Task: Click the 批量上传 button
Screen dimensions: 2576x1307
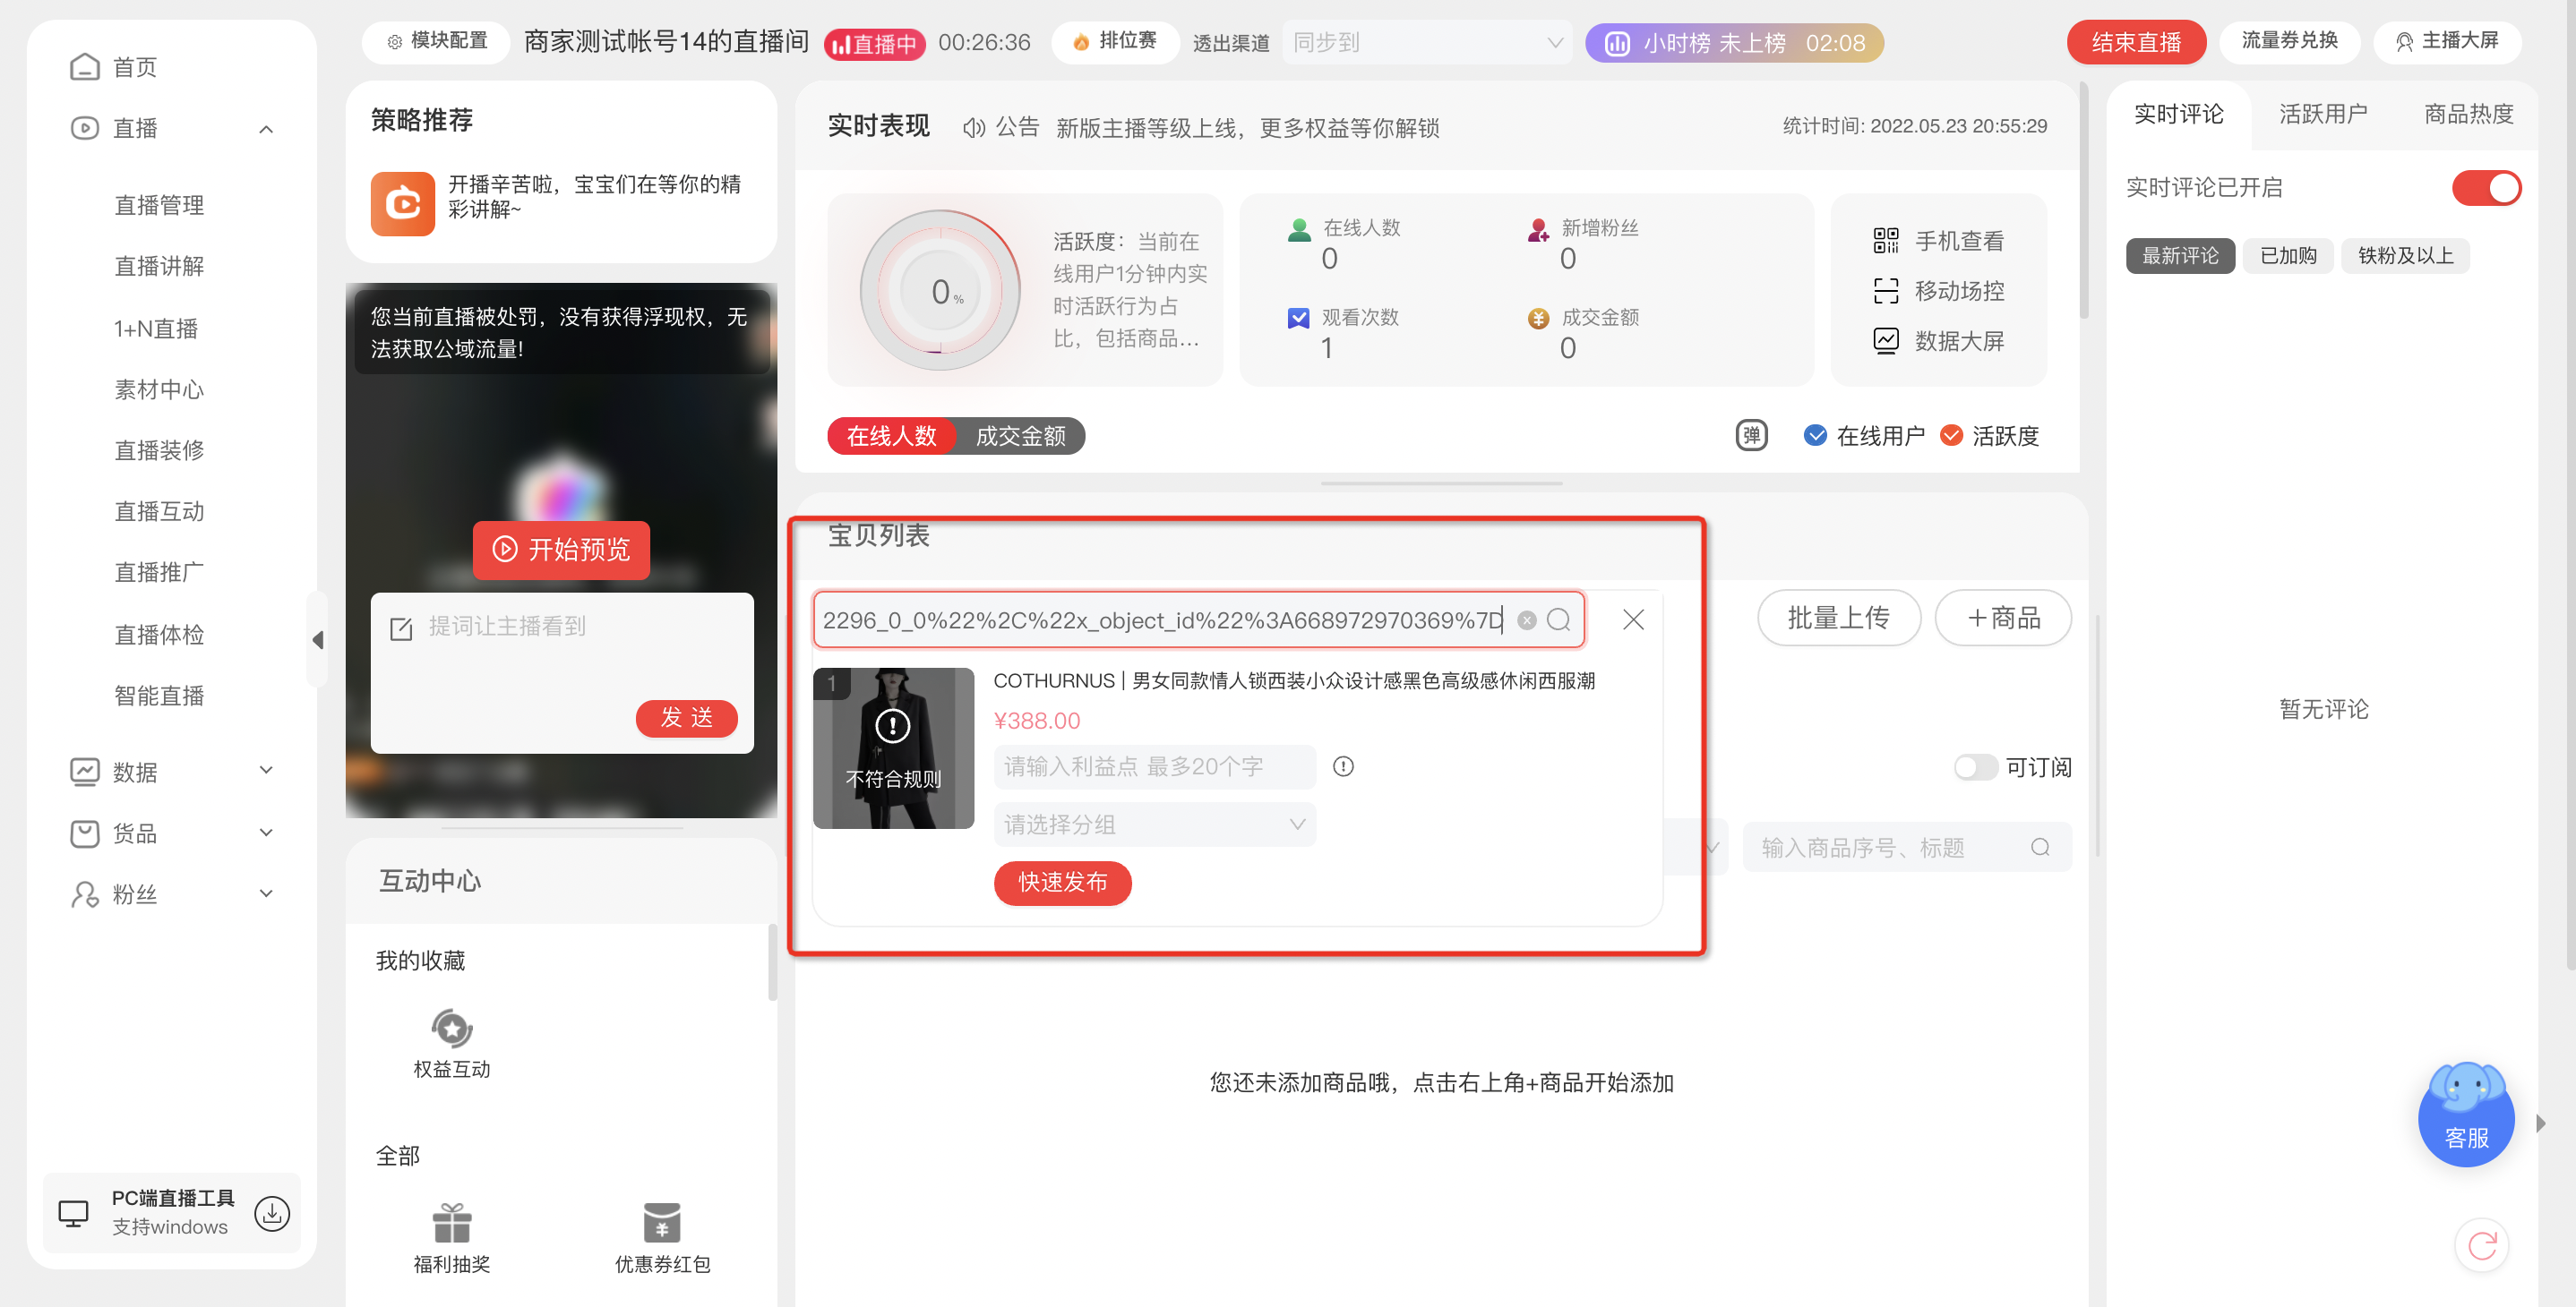Action: coord(1838,618)
